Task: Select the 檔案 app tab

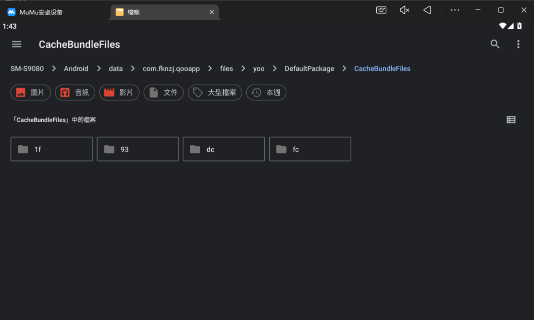Action: click(x=164, y=12)
